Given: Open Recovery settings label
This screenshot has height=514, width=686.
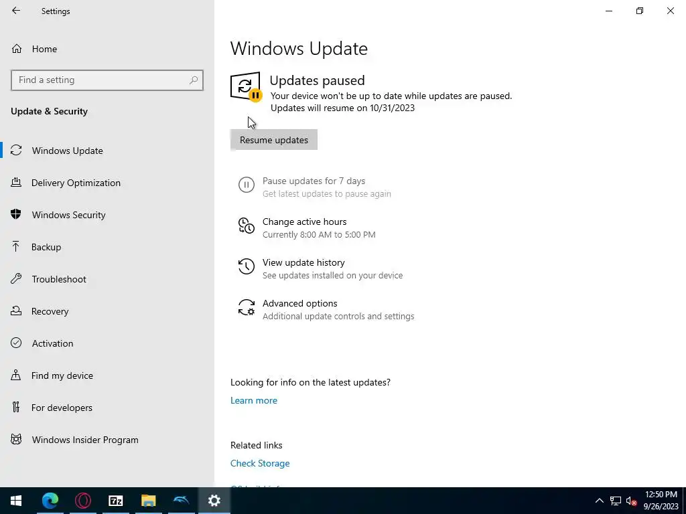Looking at the screenshot, I should click(50, 311).
